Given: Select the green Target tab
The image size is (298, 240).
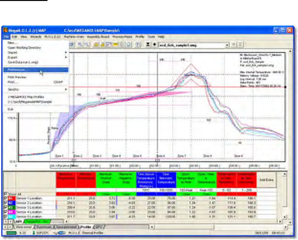Looking at the screenshot, I should [37, 222].
